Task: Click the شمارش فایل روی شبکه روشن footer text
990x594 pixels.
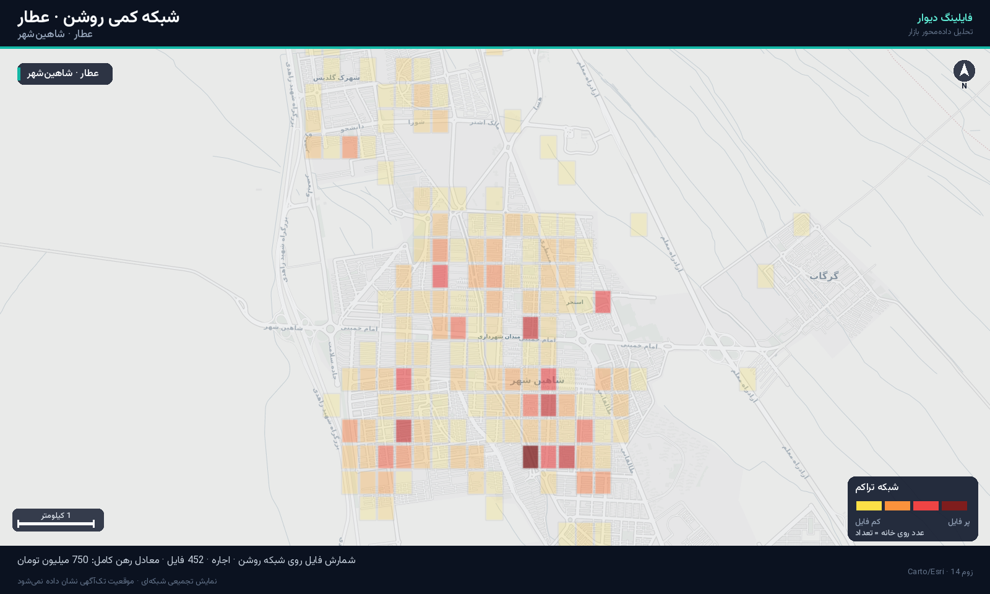Action: coord(297,560)
